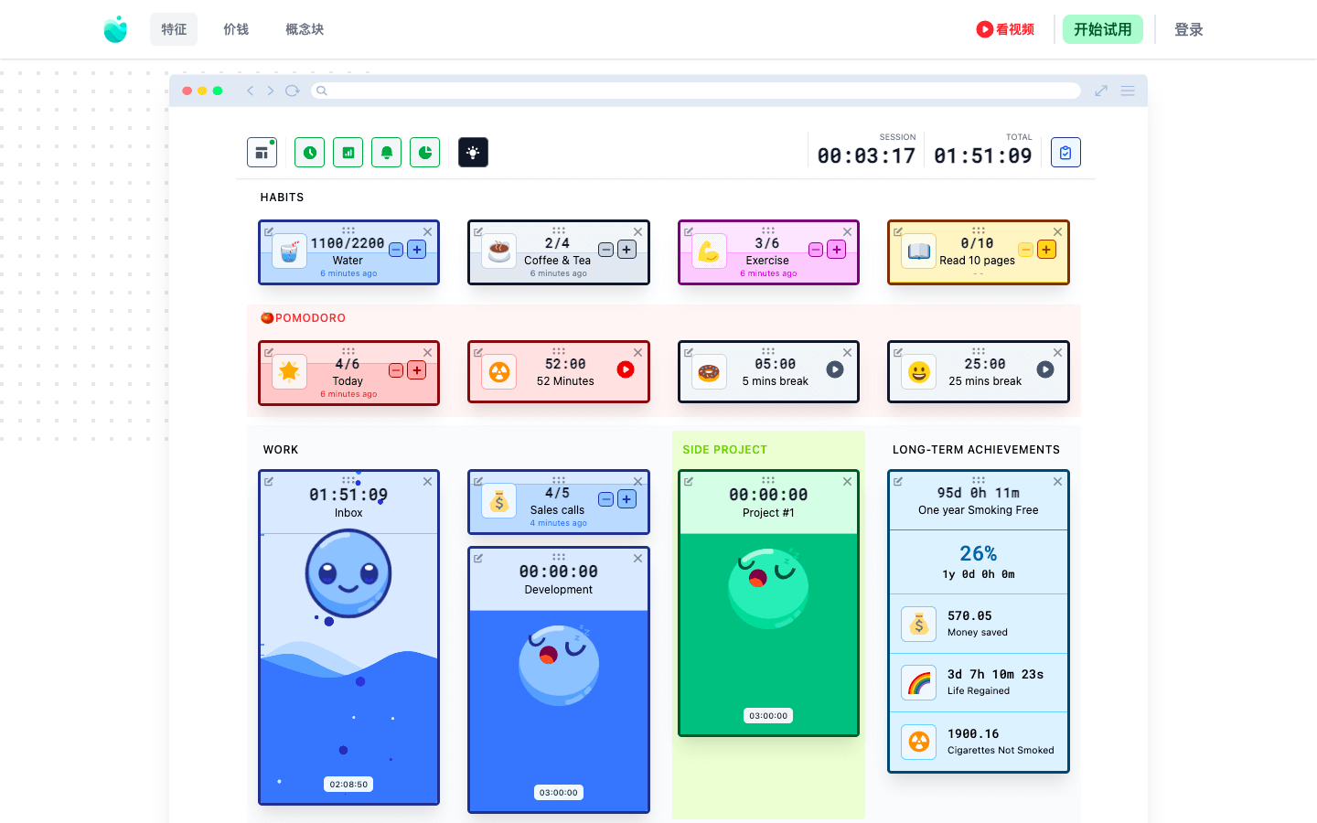
Task: Add one to Exercise habit counter
Action: click(x=836, y=250)
